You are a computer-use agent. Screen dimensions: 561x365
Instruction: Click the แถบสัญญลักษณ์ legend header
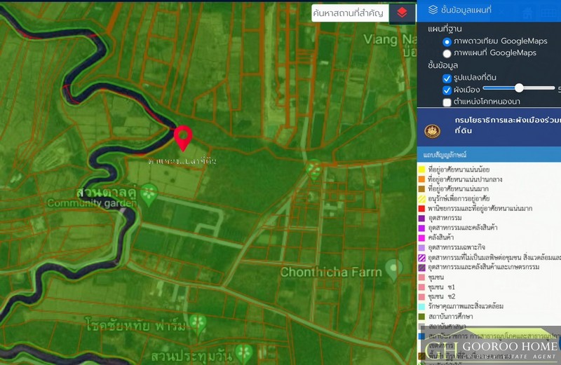(445, 153)
